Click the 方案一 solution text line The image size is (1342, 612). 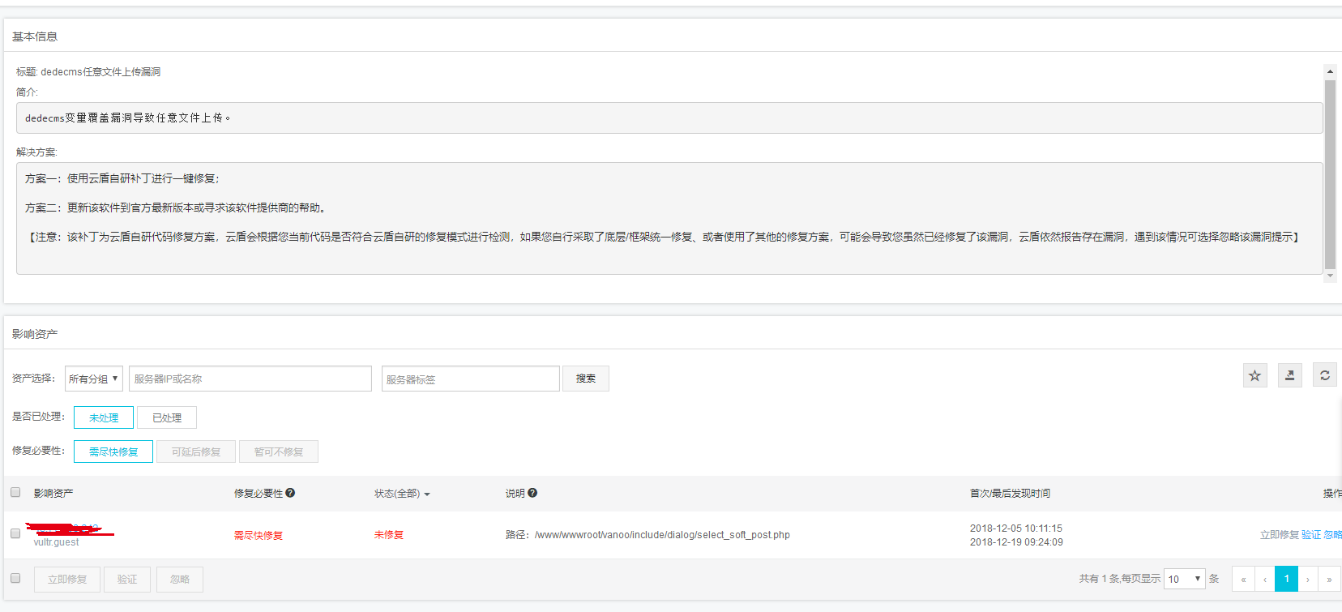pyautogui.click(x=122, y=178)
